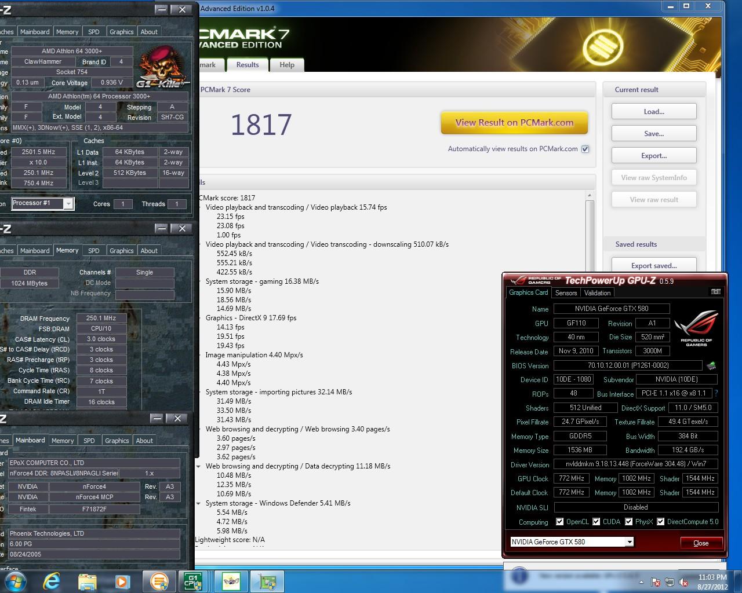Select the Graphics Card tab in GPU-Z
Screen dimensions: 742x593
click(x=529, y=292)
